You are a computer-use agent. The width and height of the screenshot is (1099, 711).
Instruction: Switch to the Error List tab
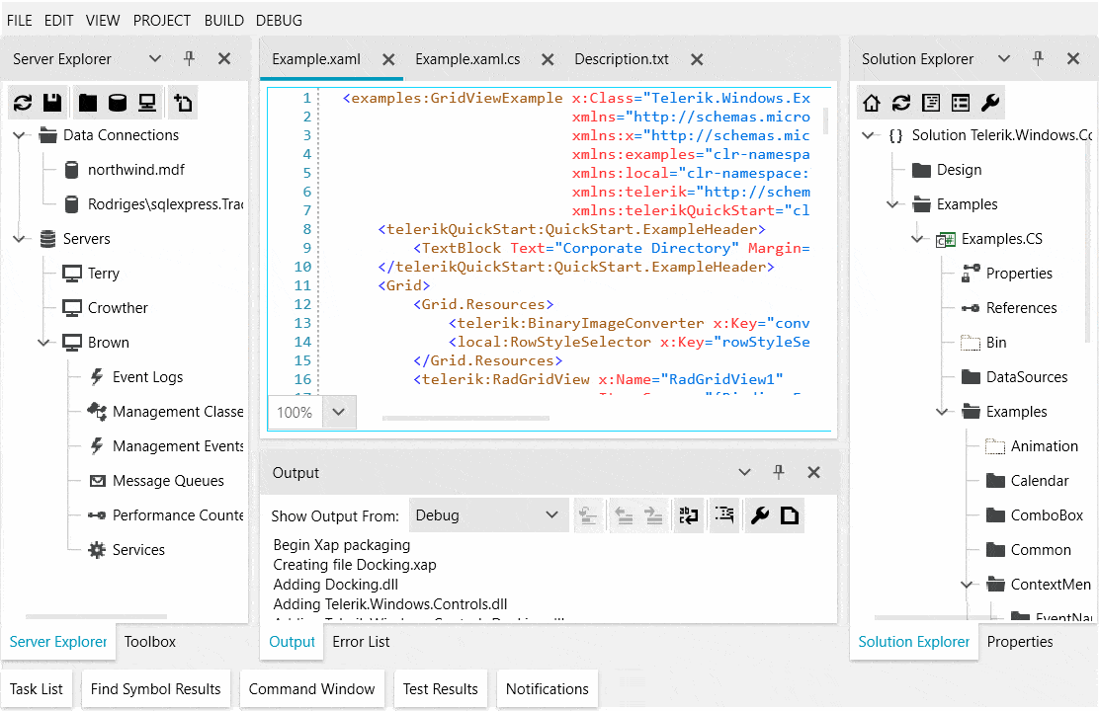361,642
